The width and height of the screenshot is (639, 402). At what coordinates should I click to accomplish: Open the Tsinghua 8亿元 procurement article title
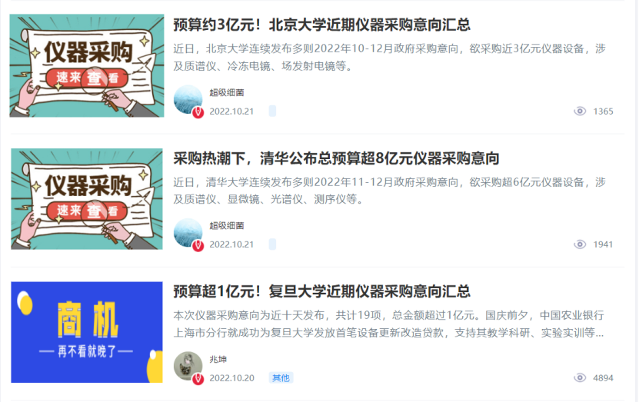pos(336,158)
